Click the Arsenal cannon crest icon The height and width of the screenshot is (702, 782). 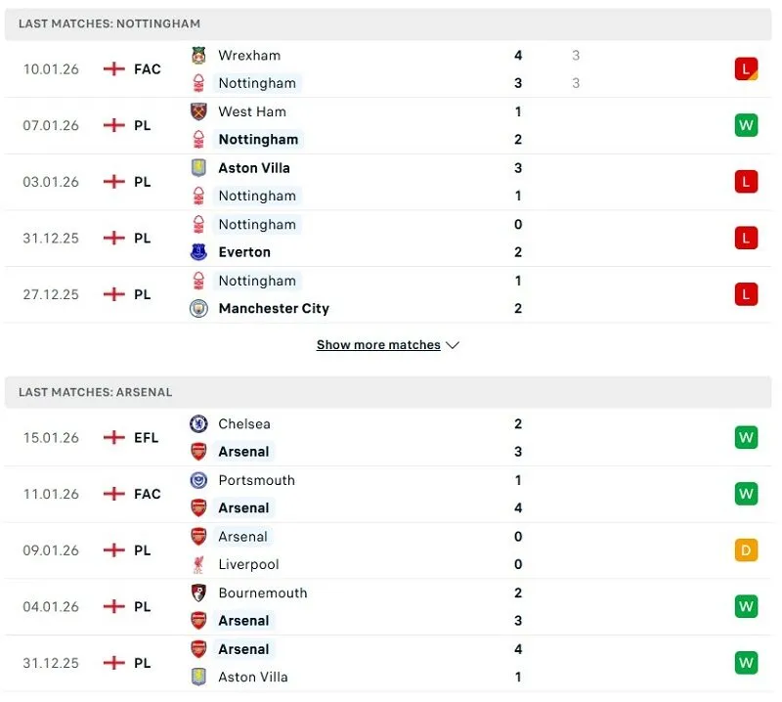click(x=200, y=452)
